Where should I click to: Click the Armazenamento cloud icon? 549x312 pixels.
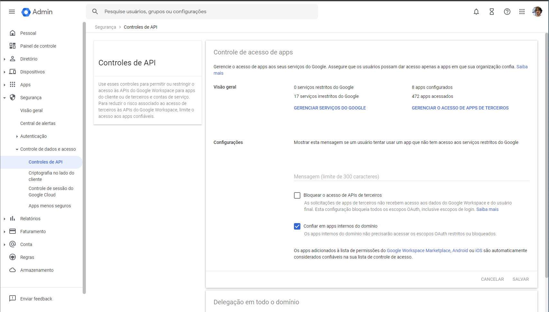(13, 270)
